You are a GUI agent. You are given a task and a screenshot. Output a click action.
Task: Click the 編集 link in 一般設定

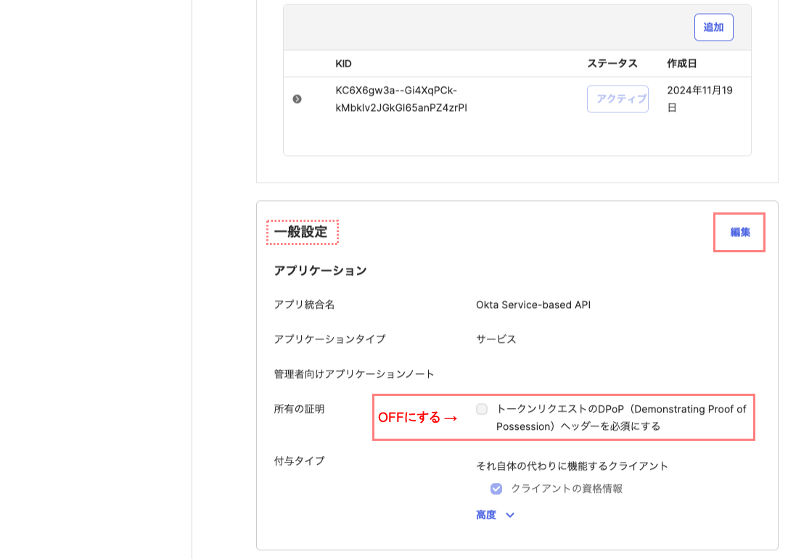(x=740, y=233)
